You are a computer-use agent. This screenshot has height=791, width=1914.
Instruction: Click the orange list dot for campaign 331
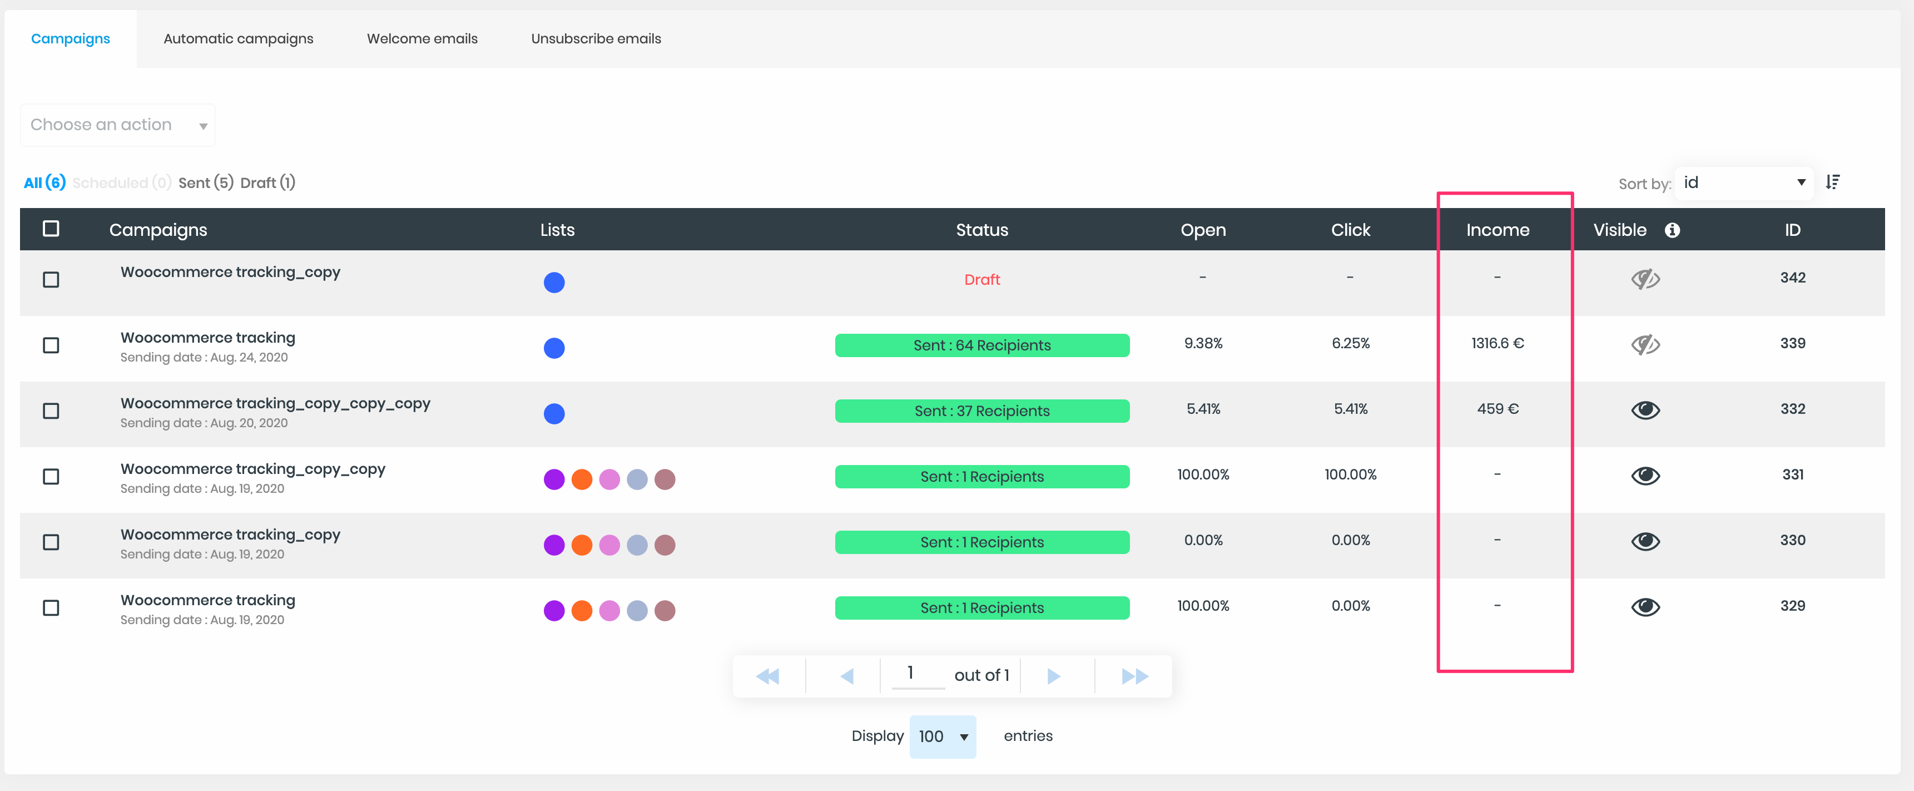[x=582, y=479]
